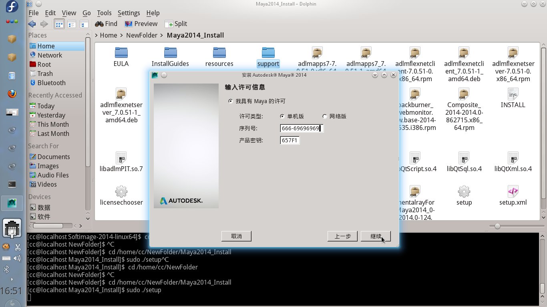
Task: Show files accessed Yesterday
Action: 56,115
